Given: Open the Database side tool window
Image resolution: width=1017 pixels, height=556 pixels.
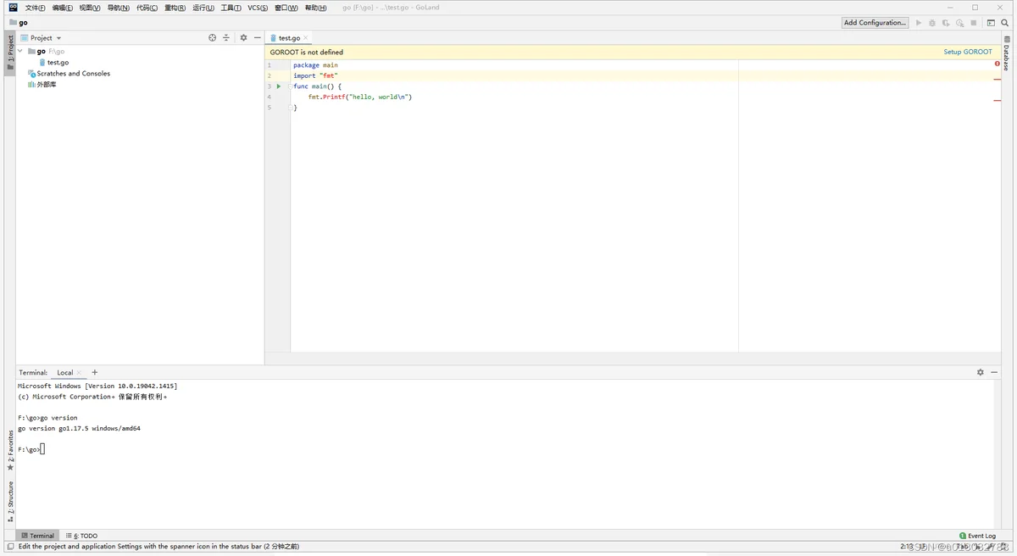Looking at the screenshot, I should pos(1007,53).
